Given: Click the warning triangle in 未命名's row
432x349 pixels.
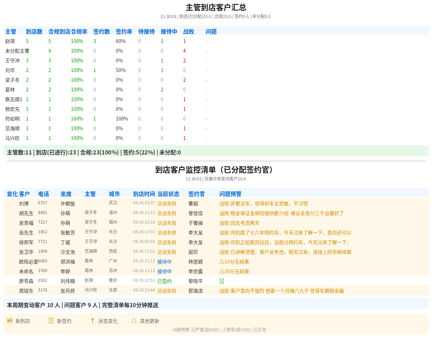Looking at the screenshot, I should coord(222,271).
